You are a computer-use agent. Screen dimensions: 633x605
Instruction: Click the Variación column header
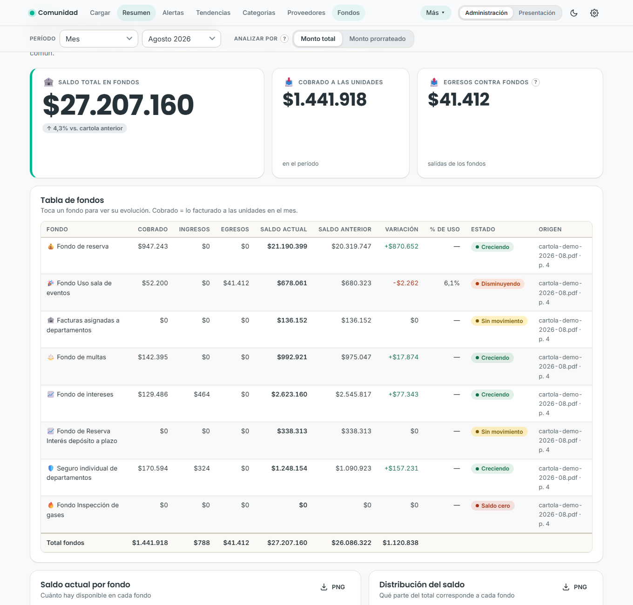coord(402,229)
